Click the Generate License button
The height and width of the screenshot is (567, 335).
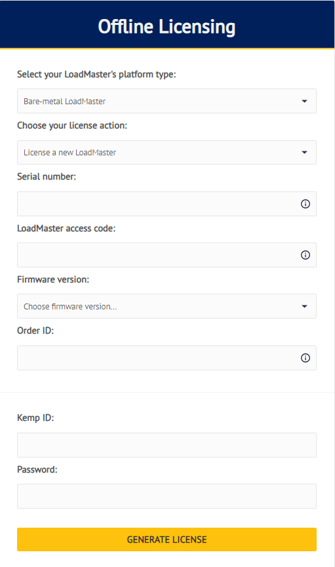[x=167, y=539]
